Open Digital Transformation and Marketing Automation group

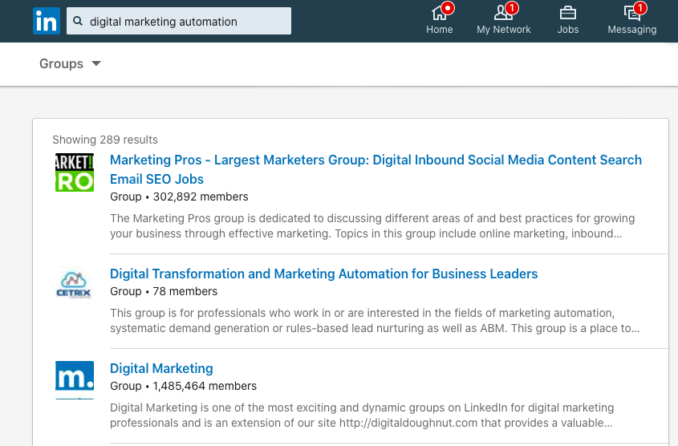(323, 274)
